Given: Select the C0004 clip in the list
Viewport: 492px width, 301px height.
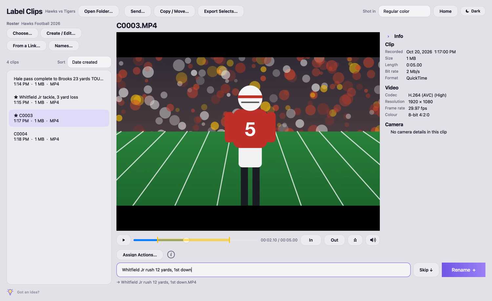Looking at the screenshot, I should click(x=59, y=137).
